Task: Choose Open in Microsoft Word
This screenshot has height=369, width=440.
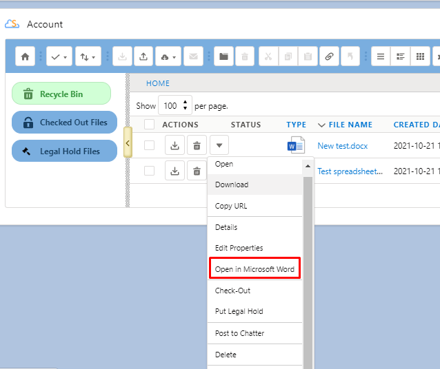Action: point(254,269)
